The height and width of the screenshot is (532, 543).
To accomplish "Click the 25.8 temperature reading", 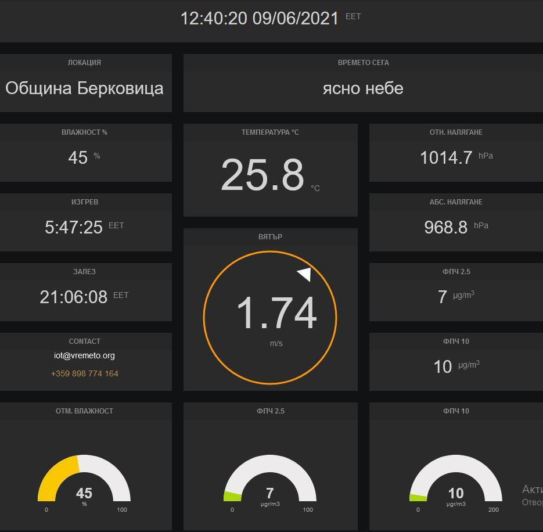I will [262, 175].
